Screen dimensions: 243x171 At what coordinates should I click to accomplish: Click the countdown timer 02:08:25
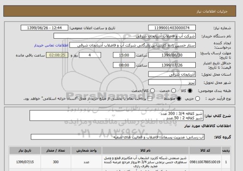pyautogui.click(x=57, y=55)
